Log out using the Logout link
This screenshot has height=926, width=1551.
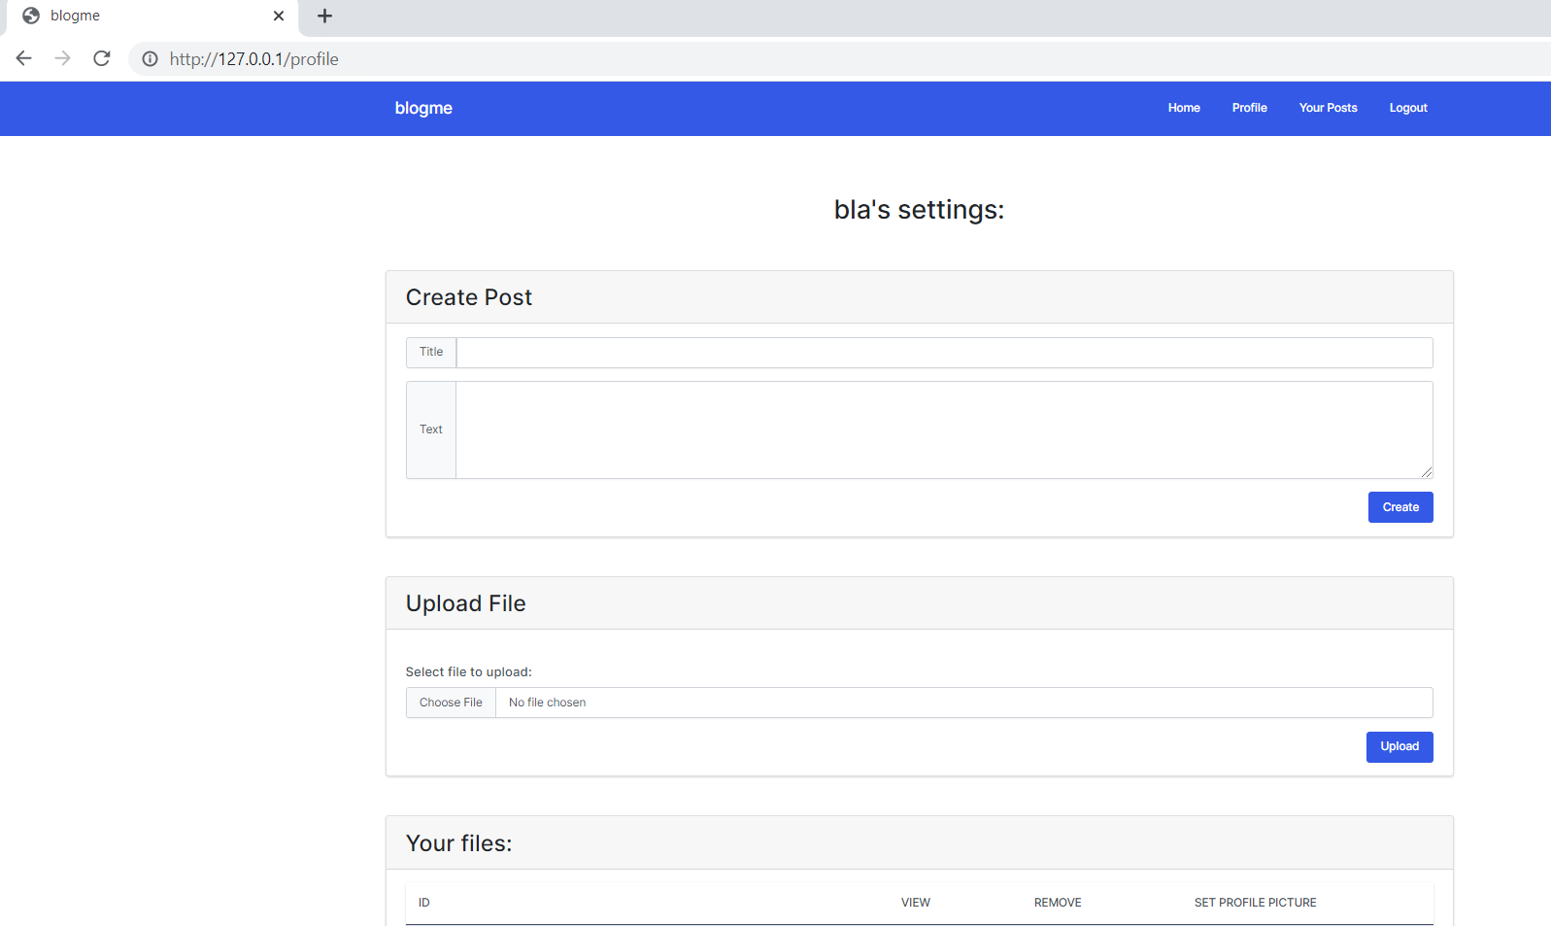click(1407, 108)
